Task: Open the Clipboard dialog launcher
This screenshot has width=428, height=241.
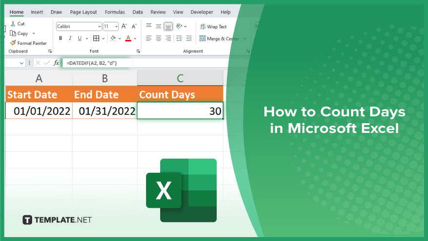Action: [50, 51]
